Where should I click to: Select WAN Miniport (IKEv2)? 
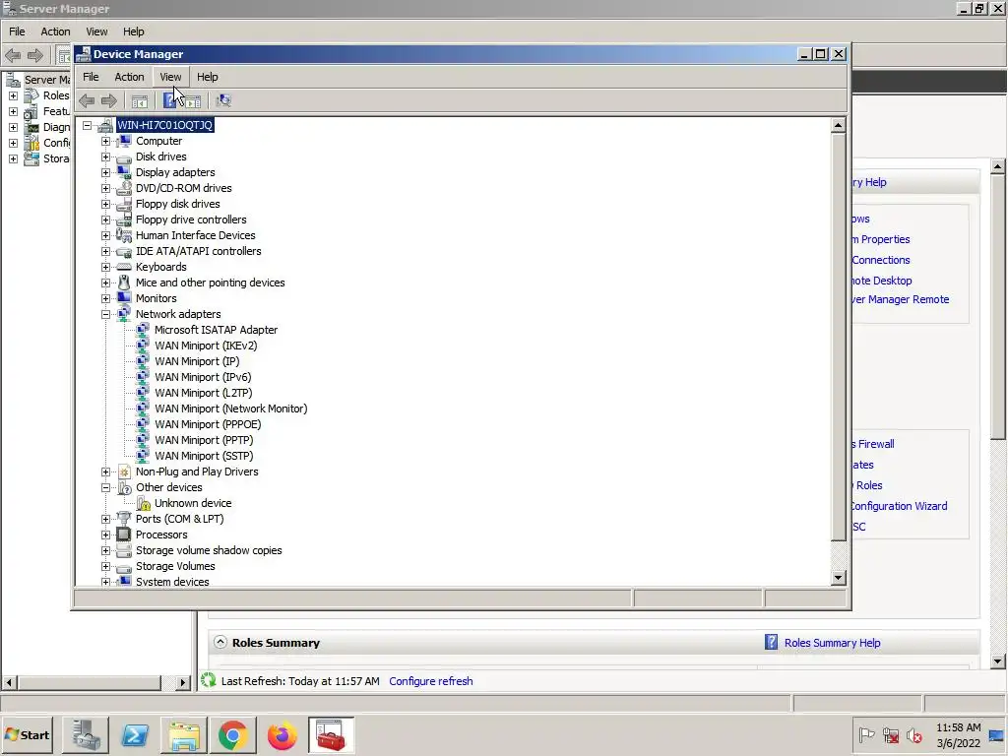coord(206,346)
